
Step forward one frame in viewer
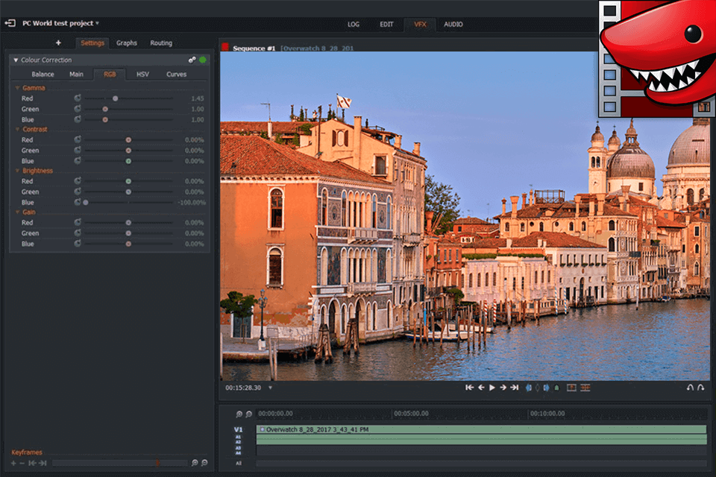pos(503,388)
